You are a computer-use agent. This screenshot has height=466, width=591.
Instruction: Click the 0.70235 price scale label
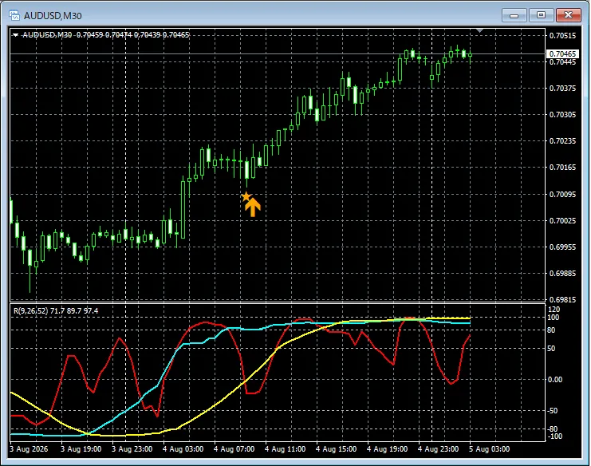coord(563,141)
